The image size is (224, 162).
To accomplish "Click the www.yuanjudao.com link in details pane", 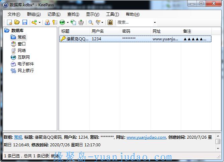I will 146,137.
